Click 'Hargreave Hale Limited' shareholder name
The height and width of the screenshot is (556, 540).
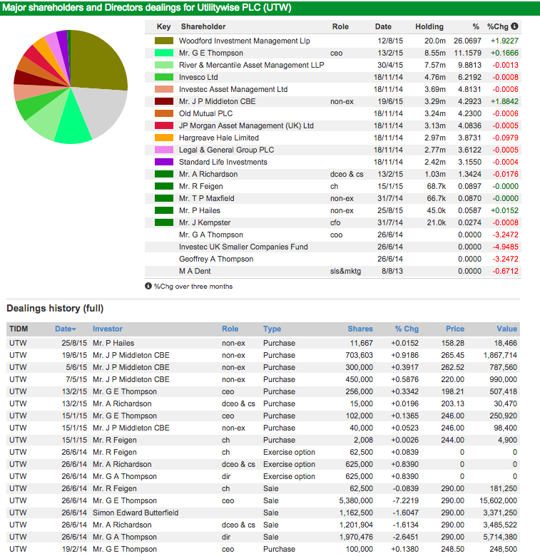click(x=218, y=138)
